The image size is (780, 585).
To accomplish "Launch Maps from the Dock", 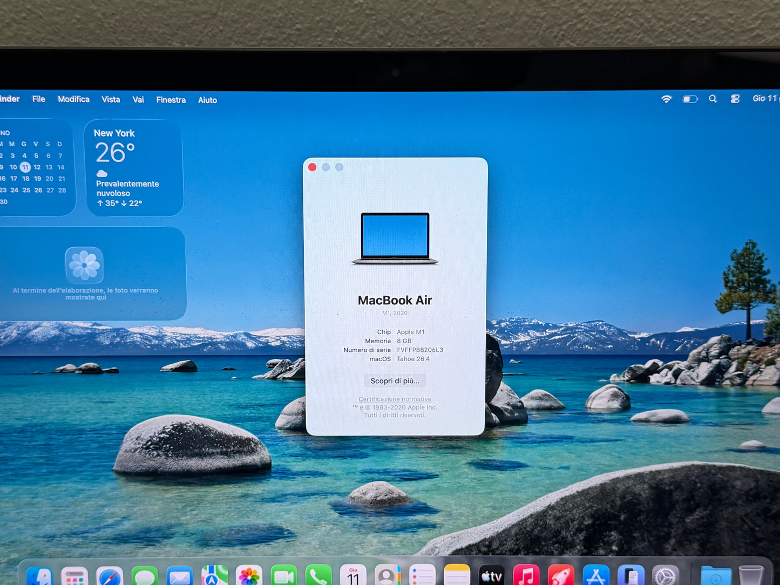I will pos(214,576).
